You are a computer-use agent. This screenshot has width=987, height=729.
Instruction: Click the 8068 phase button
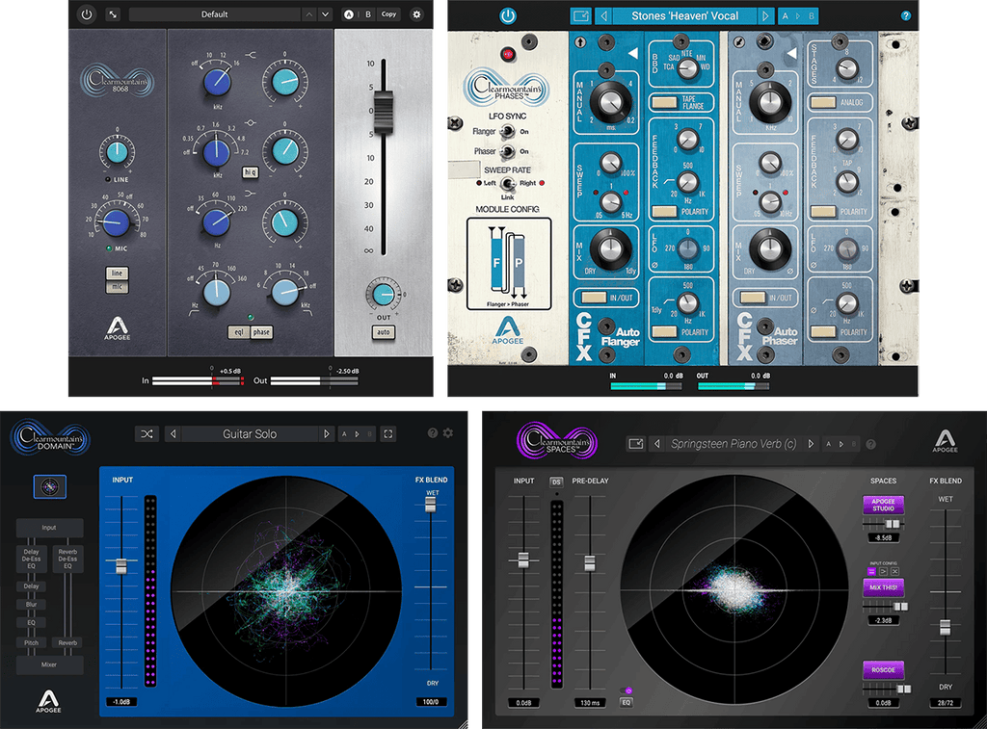click(x=261, y=332)
